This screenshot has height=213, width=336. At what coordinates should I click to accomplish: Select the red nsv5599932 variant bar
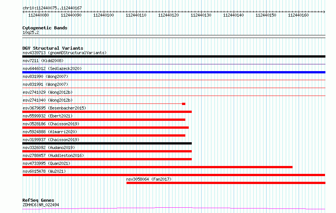click(x=104, y=120)
